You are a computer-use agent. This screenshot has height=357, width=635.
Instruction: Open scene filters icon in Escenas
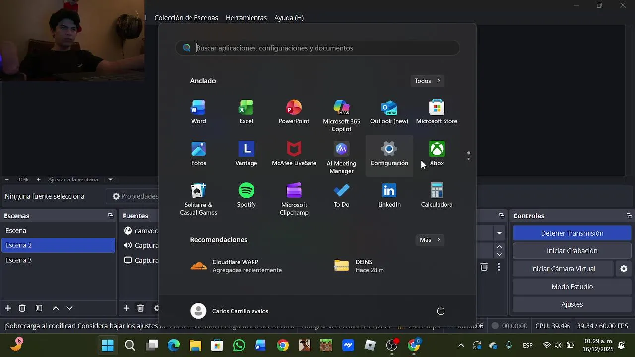pyautogui.click(x=39, y=308)
